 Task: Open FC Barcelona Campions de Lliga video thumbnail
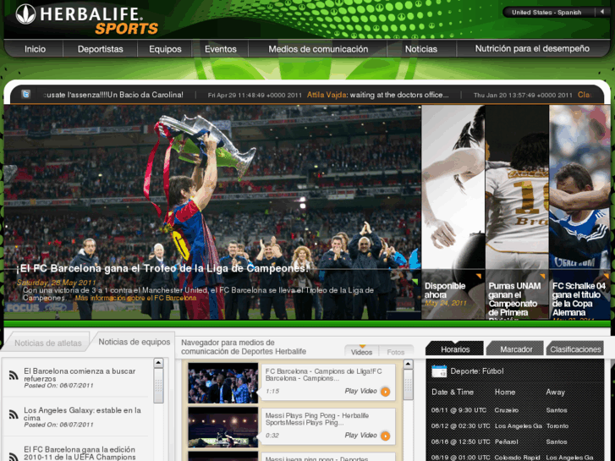(x=223, y=383)
